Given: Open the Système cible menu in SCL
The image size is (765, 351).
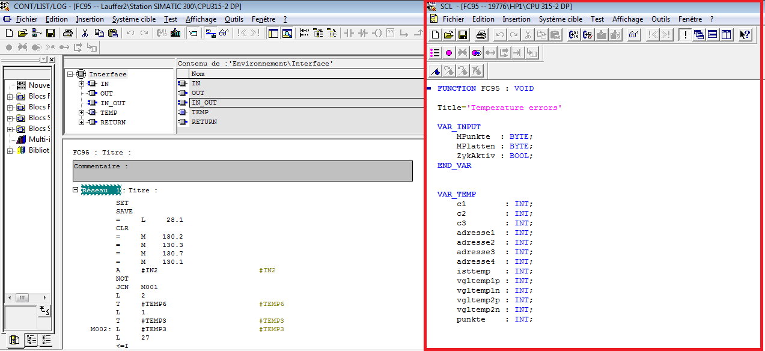Looking at the screenshot, I should (560, 19).
